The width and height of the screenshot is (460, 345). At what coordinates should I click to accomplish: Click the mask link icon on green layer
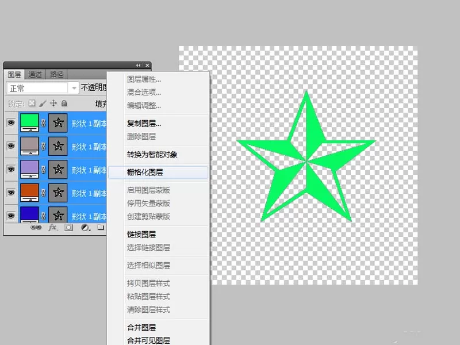(x=44, y=123)
